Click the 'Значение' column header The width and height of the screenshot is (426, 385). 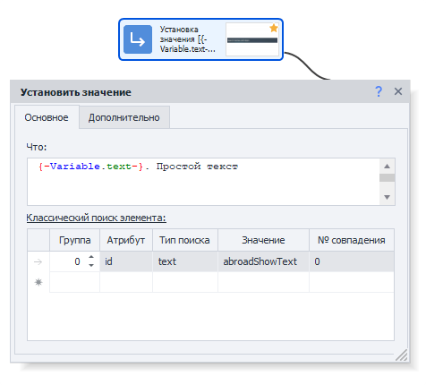263,240
